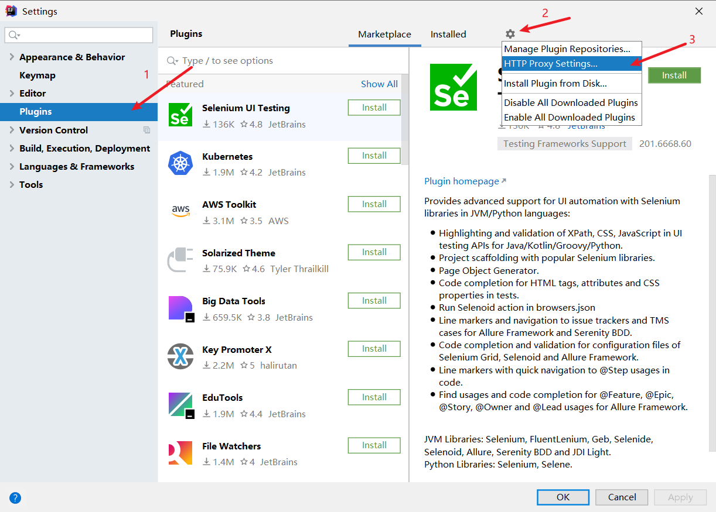Screen dimensions: 716x512
Task: Open the Show All featured link
Action: pyautogui.click(x=379, y=84)
